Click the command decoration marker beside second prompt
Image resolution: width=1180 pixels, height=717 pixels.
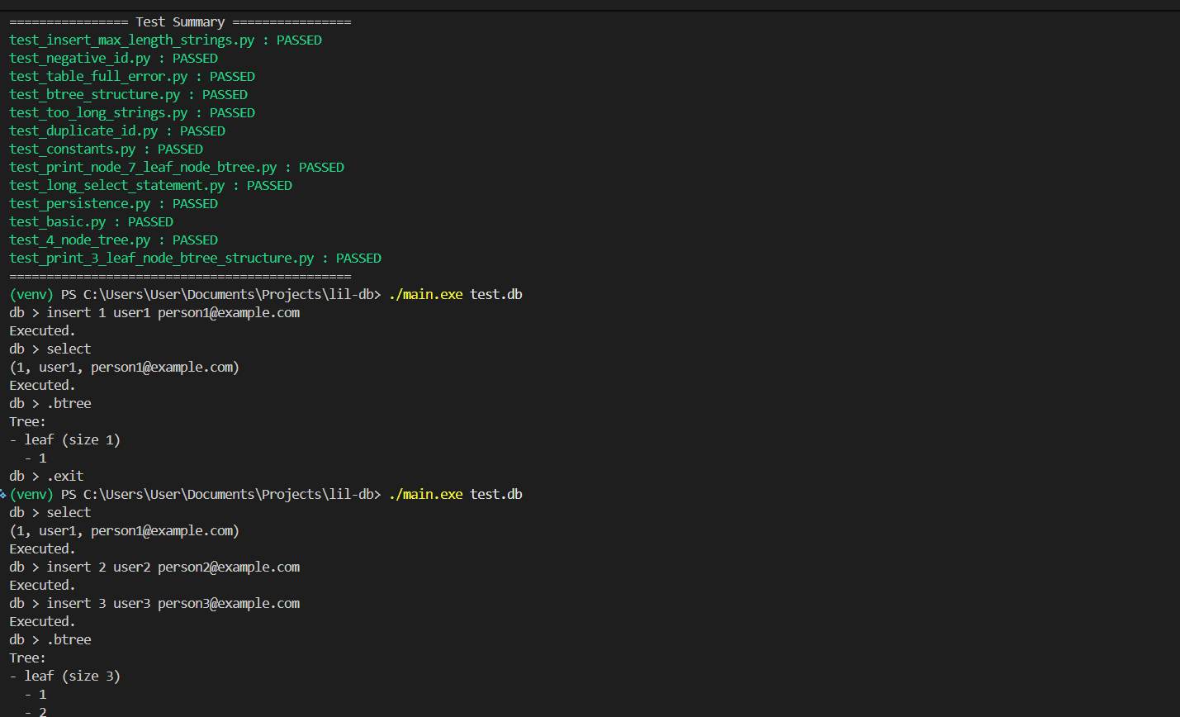[3, 495]
